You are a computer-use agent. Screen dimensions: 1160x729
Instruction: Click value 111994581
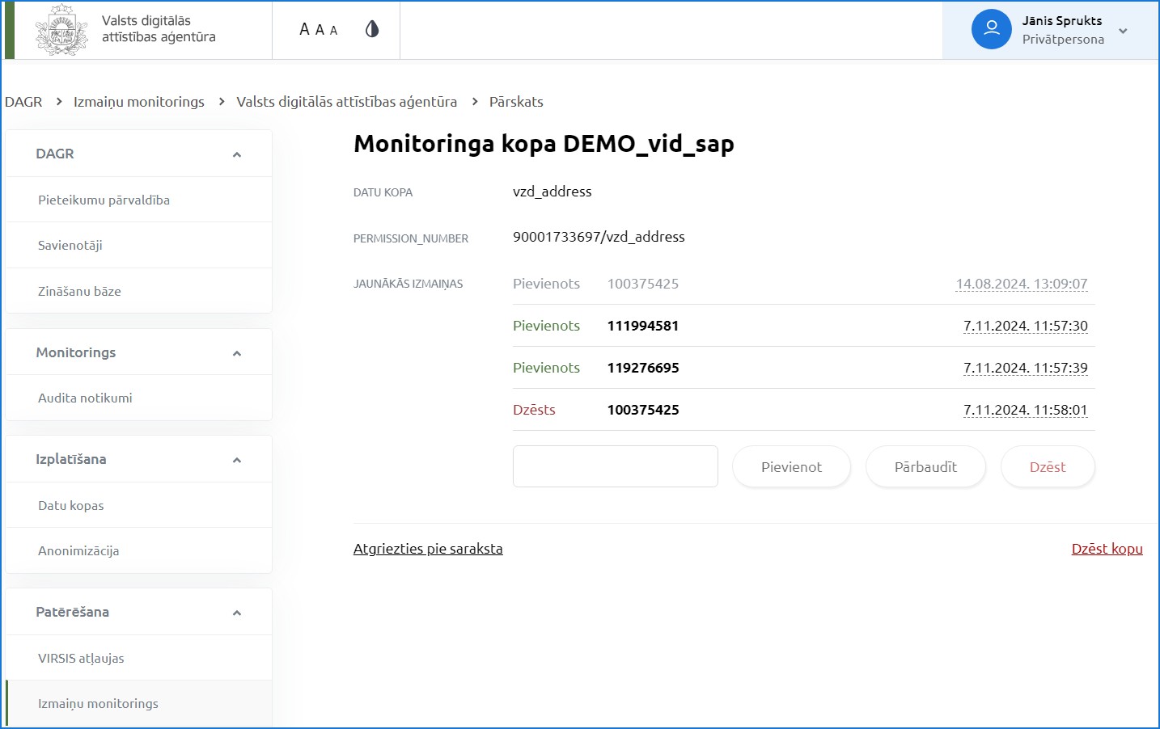[x=643, y=326]
